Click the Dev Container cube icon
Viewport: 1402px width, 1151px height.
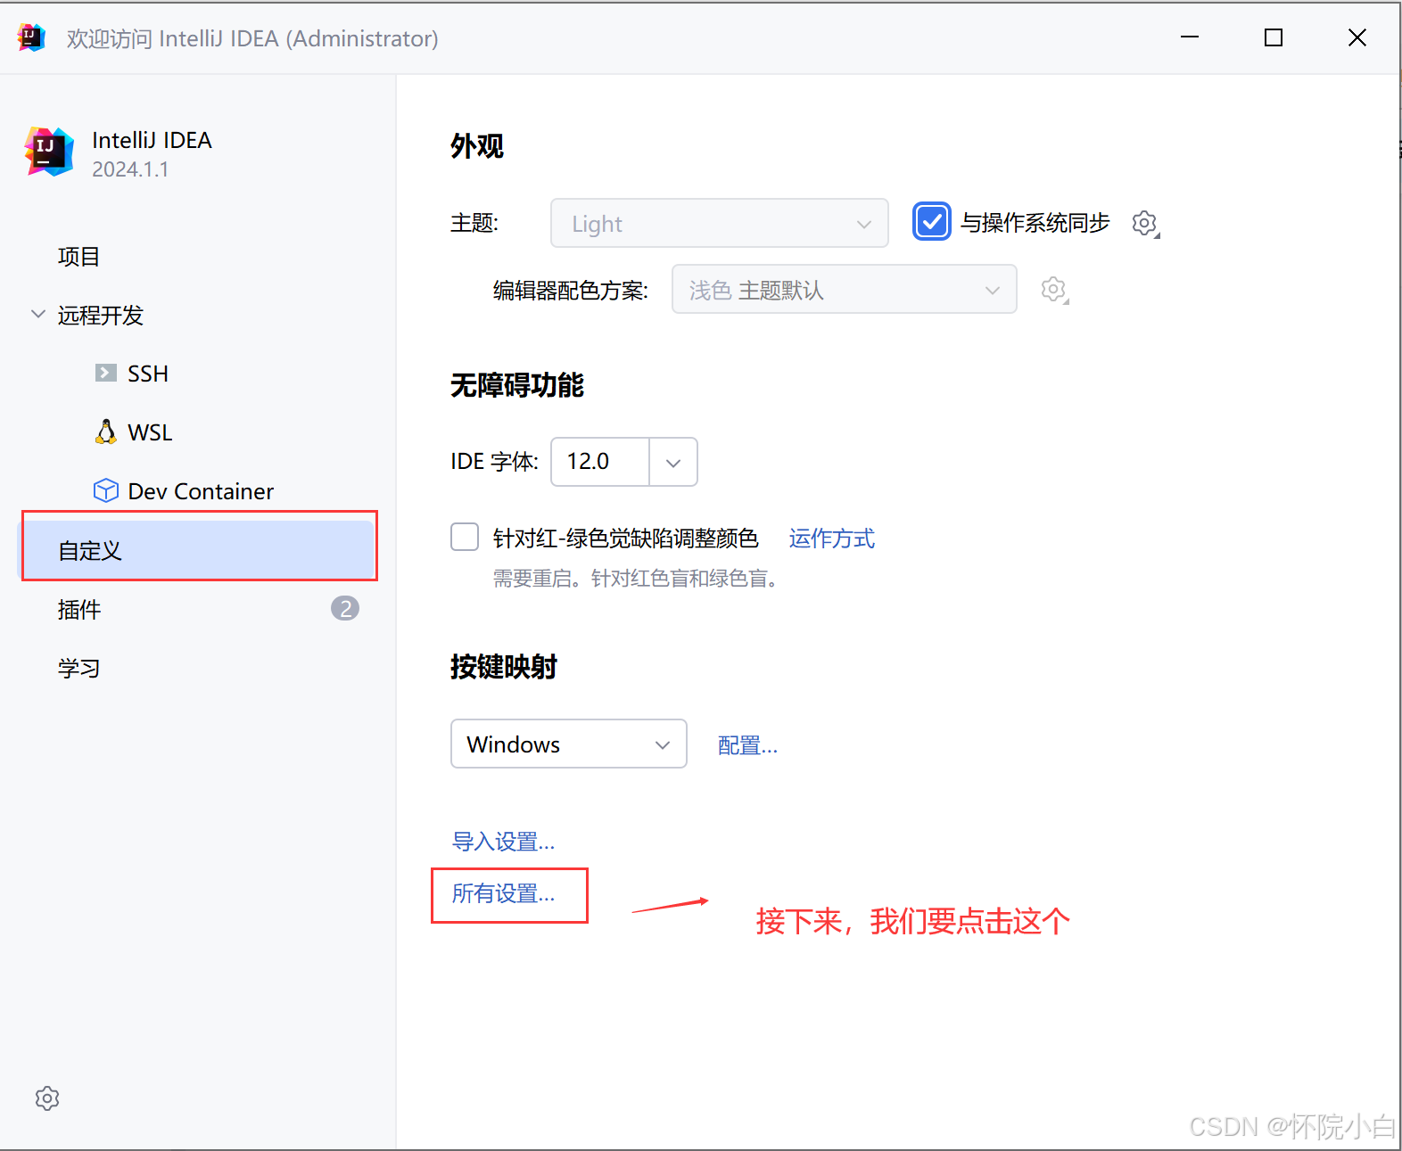106,490
